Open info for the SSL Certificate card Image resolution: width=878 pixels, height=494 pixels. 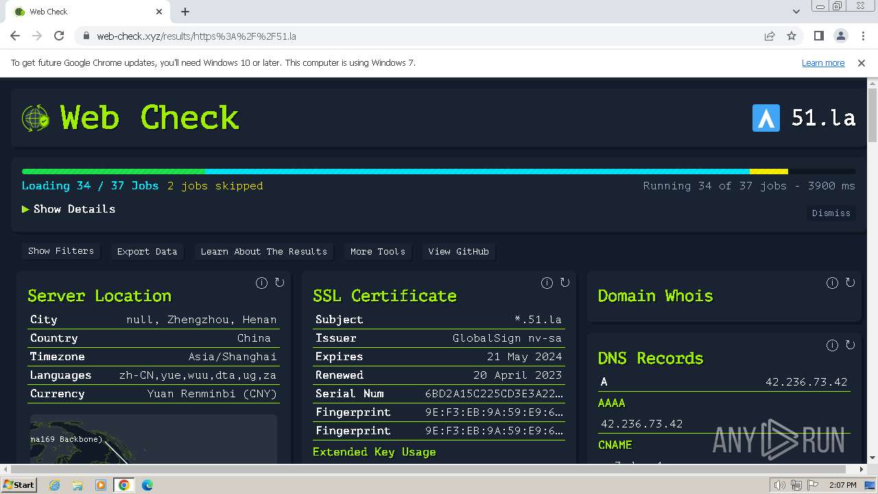[x=547, y=283]
